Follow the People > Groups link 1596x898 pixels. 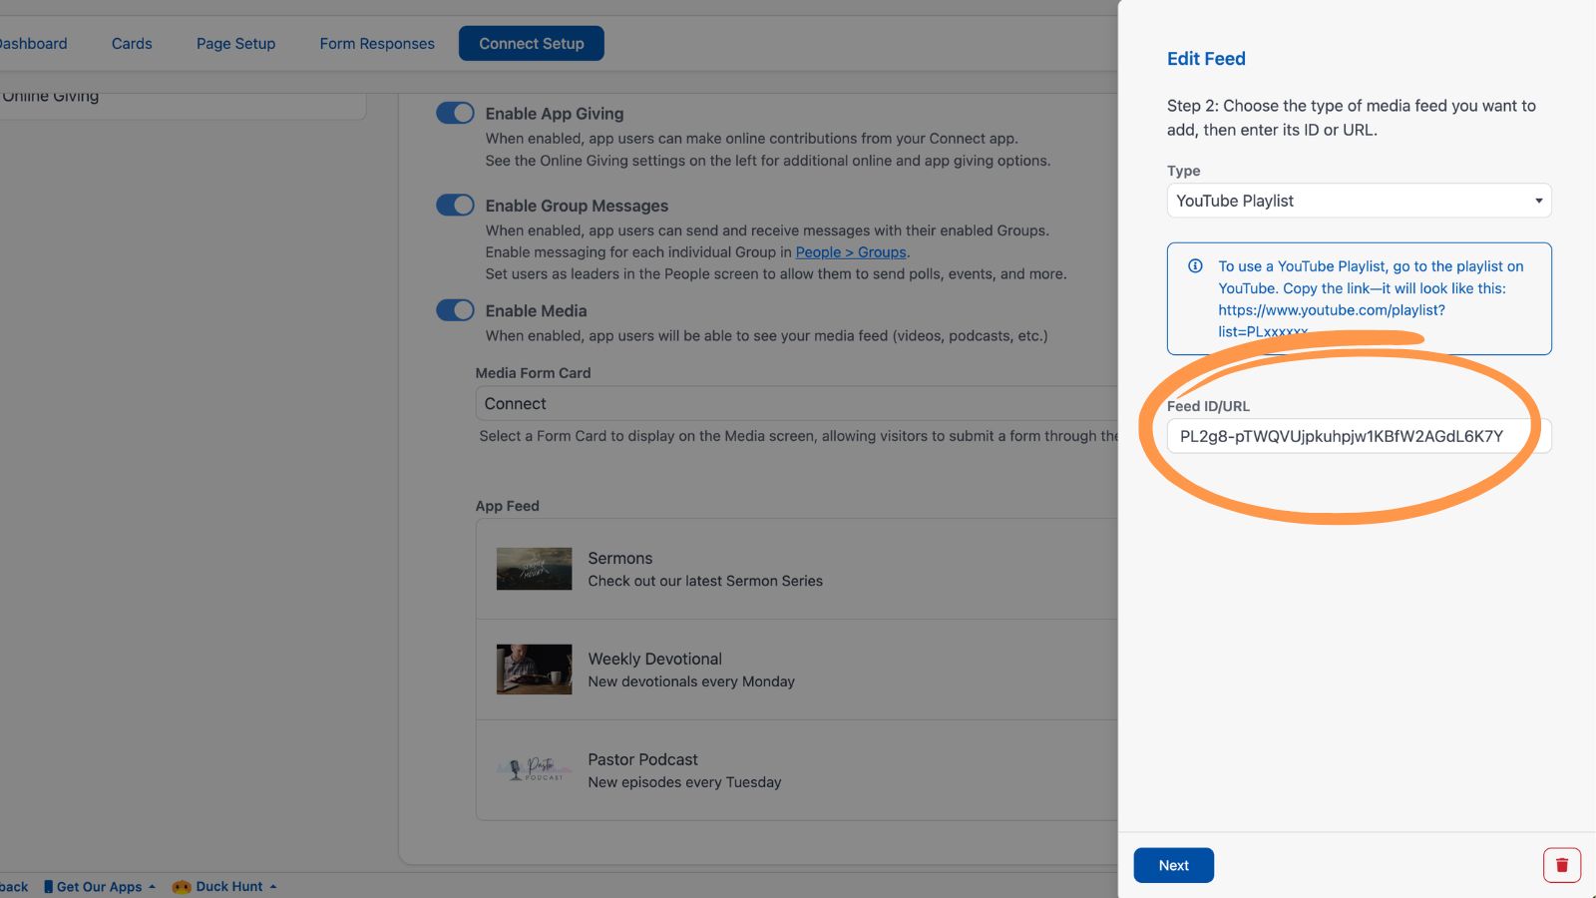click(x=851, y=252)
